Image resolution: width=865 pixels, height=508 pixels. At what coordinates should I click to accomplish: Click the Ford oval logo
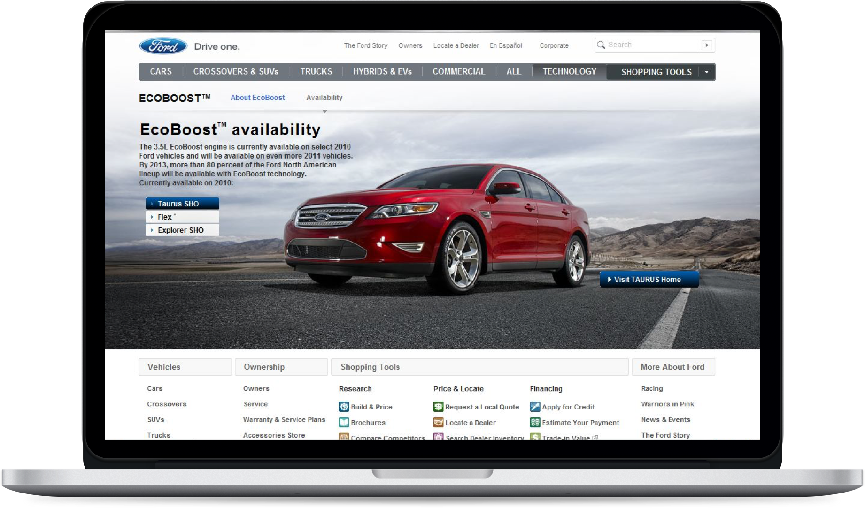point(163,46)
